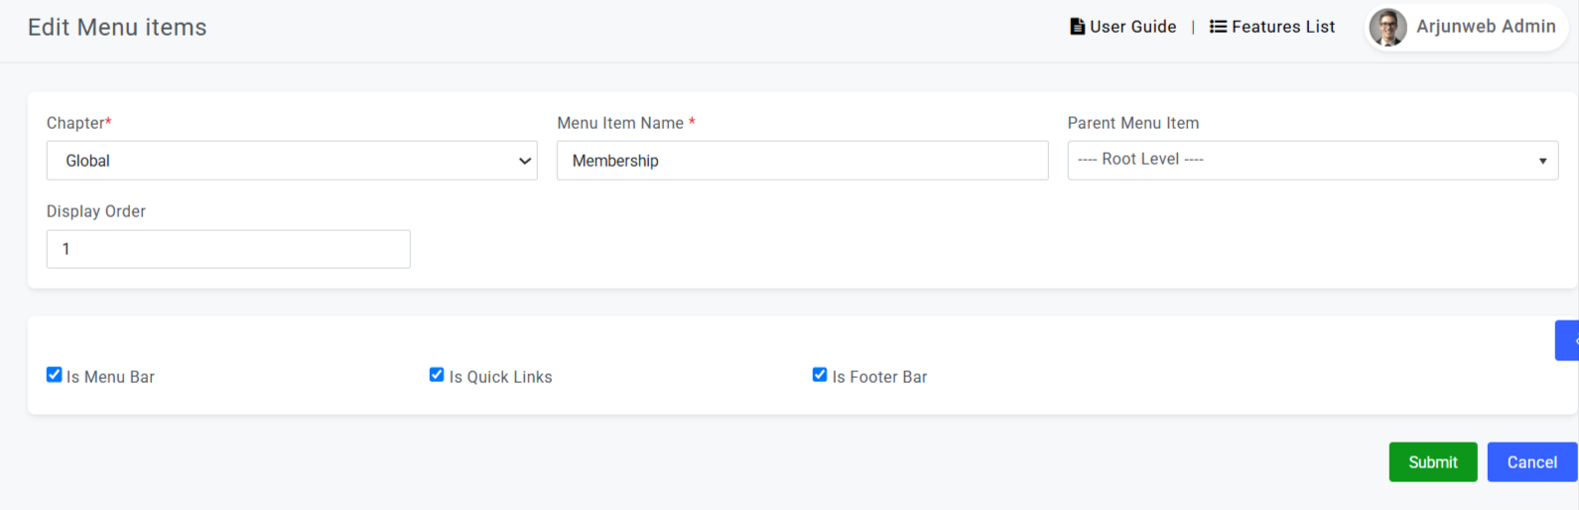Click the Is Quick Links label

click(501, 377)
